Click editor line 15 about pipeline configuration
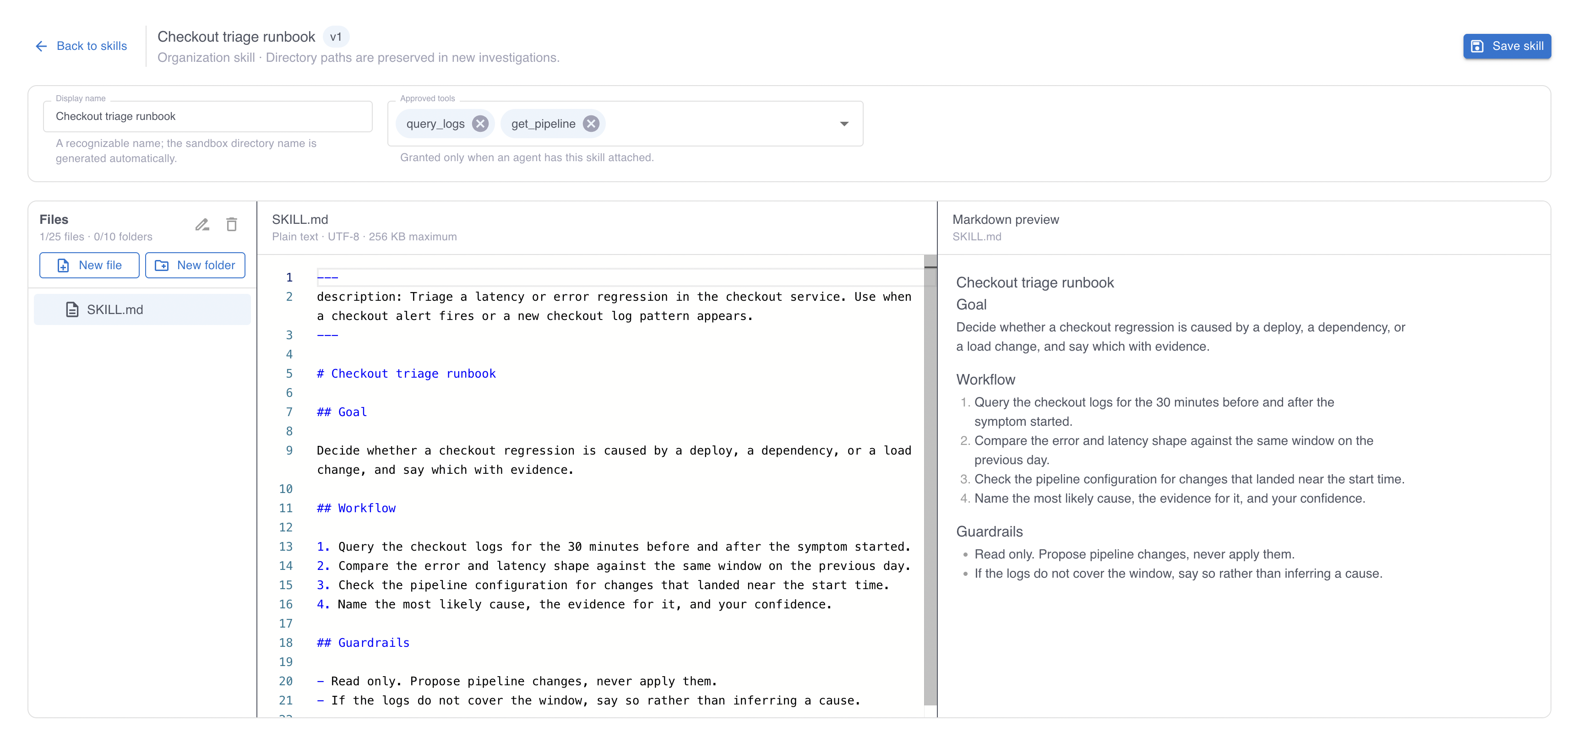This screenshot has height=737, width=1578. 603,585
